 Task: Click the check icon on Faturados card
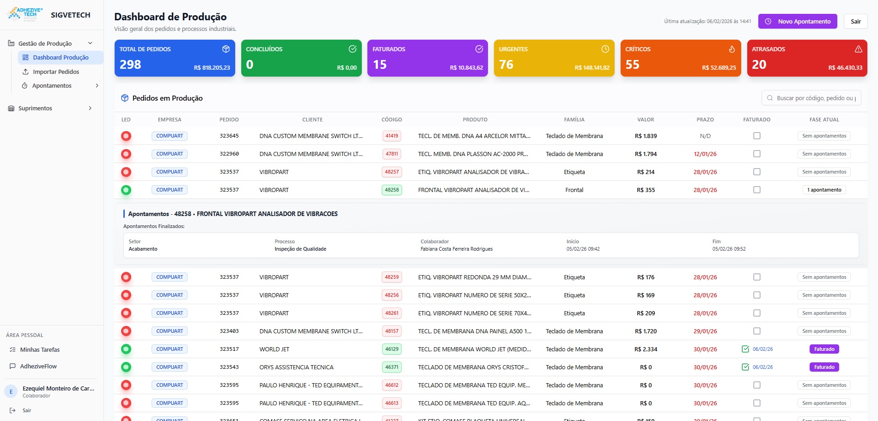[x=479, y=49]
